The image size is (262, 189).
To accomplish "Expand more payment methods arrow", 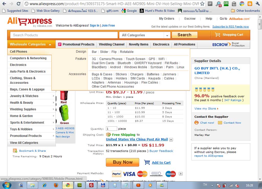I will click(x=181, y=174).
